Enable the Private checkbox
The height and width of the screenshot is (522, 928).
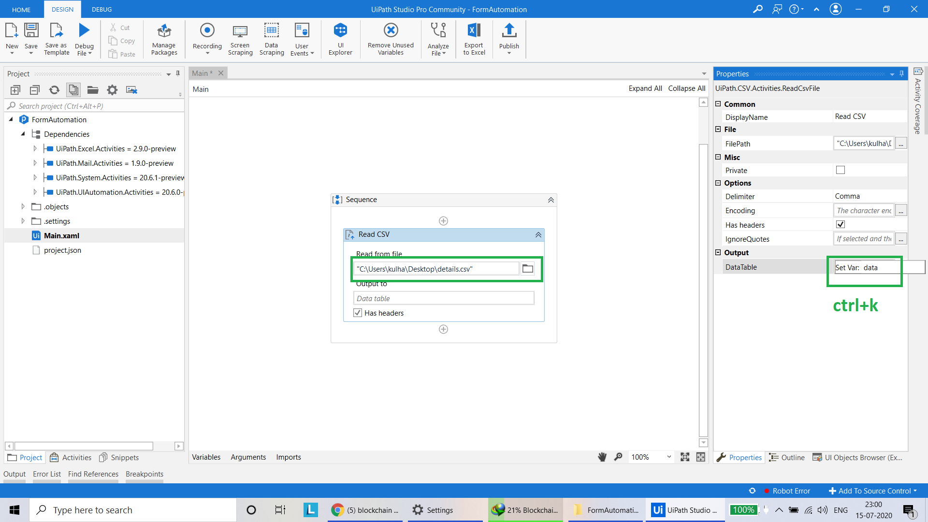tap(841, 170)
